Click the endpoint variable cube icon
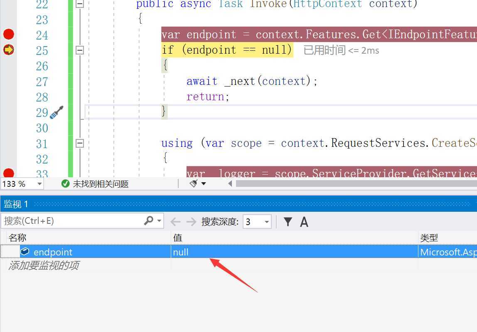This screenshot has width=477, height=332. tap(25, 252)
